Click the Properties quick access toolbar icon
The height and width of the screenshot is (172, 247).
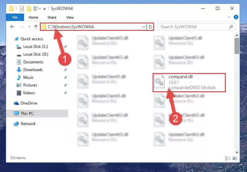(22, 8)
